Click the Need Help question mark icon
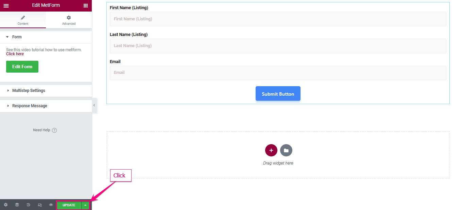The image size is (464, 210). click(x=54, y=130)
